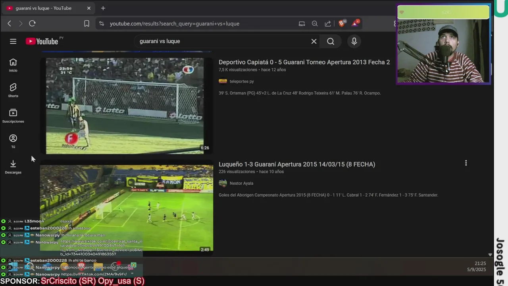Start voice search with the microphone
508x286 pixels.
[x=354, y=41]
